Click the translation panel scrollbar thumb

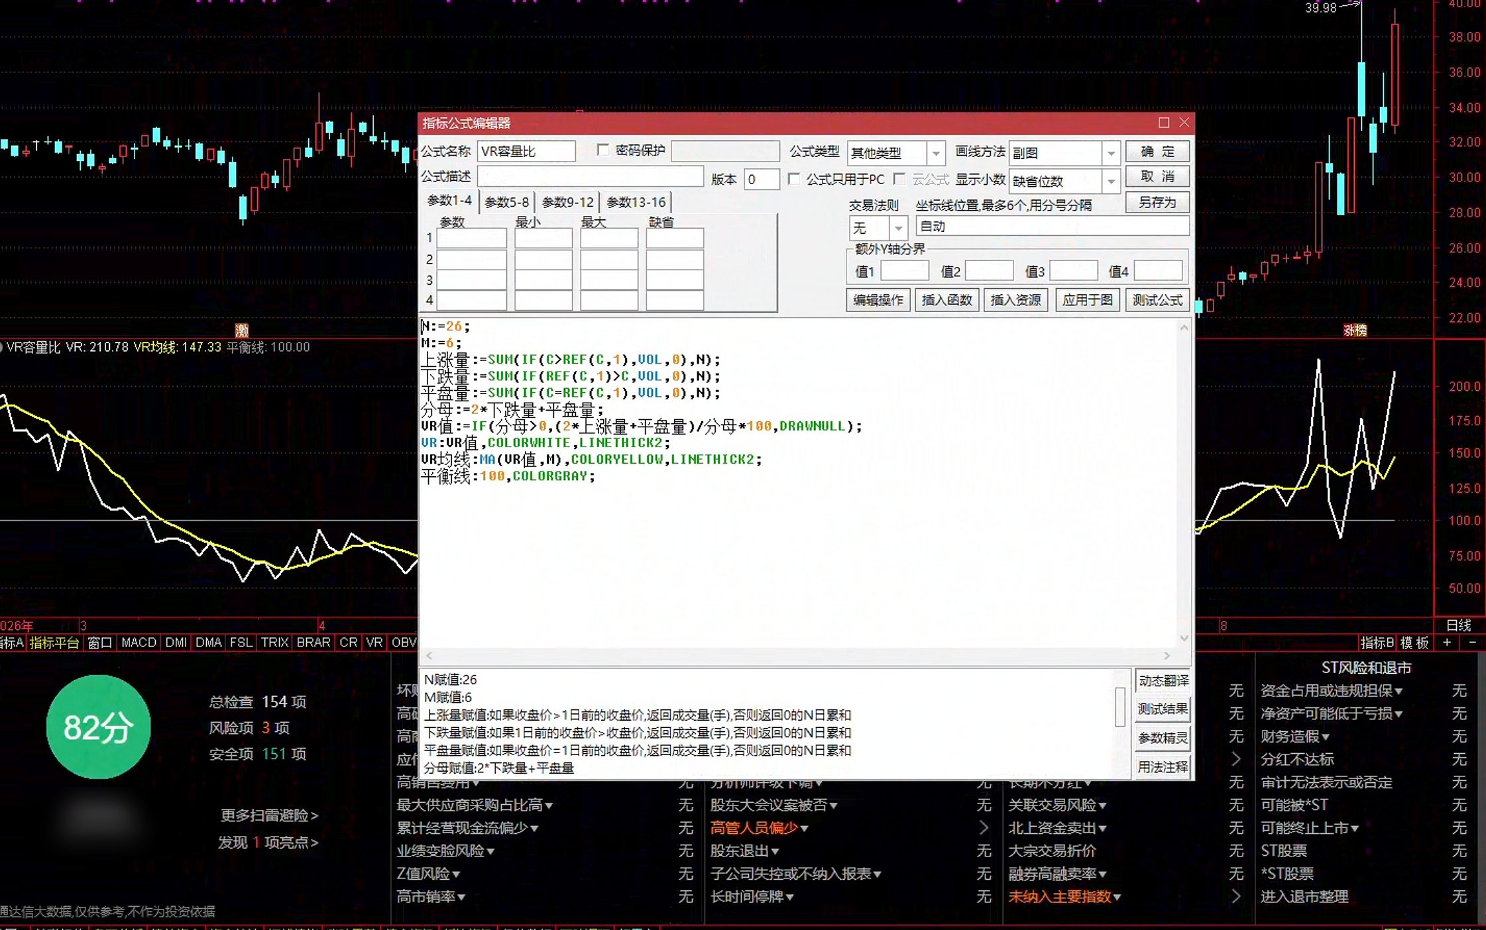tap(1120, 707)
